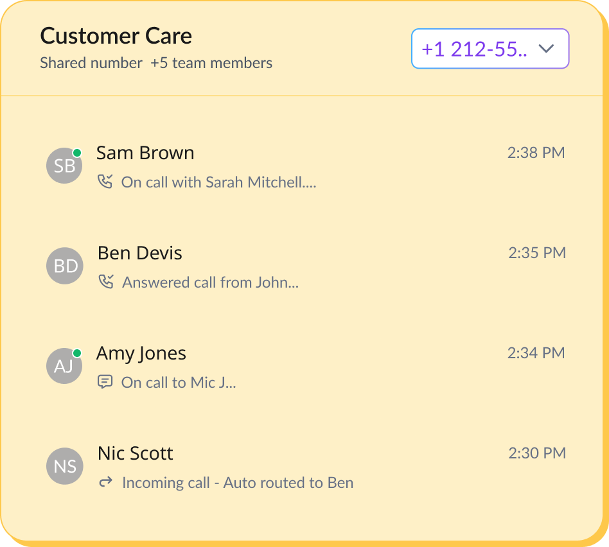Click 'On call with Sarah Mitchell' status text
The height and width of the screenshot is (547, 609).
218,182
